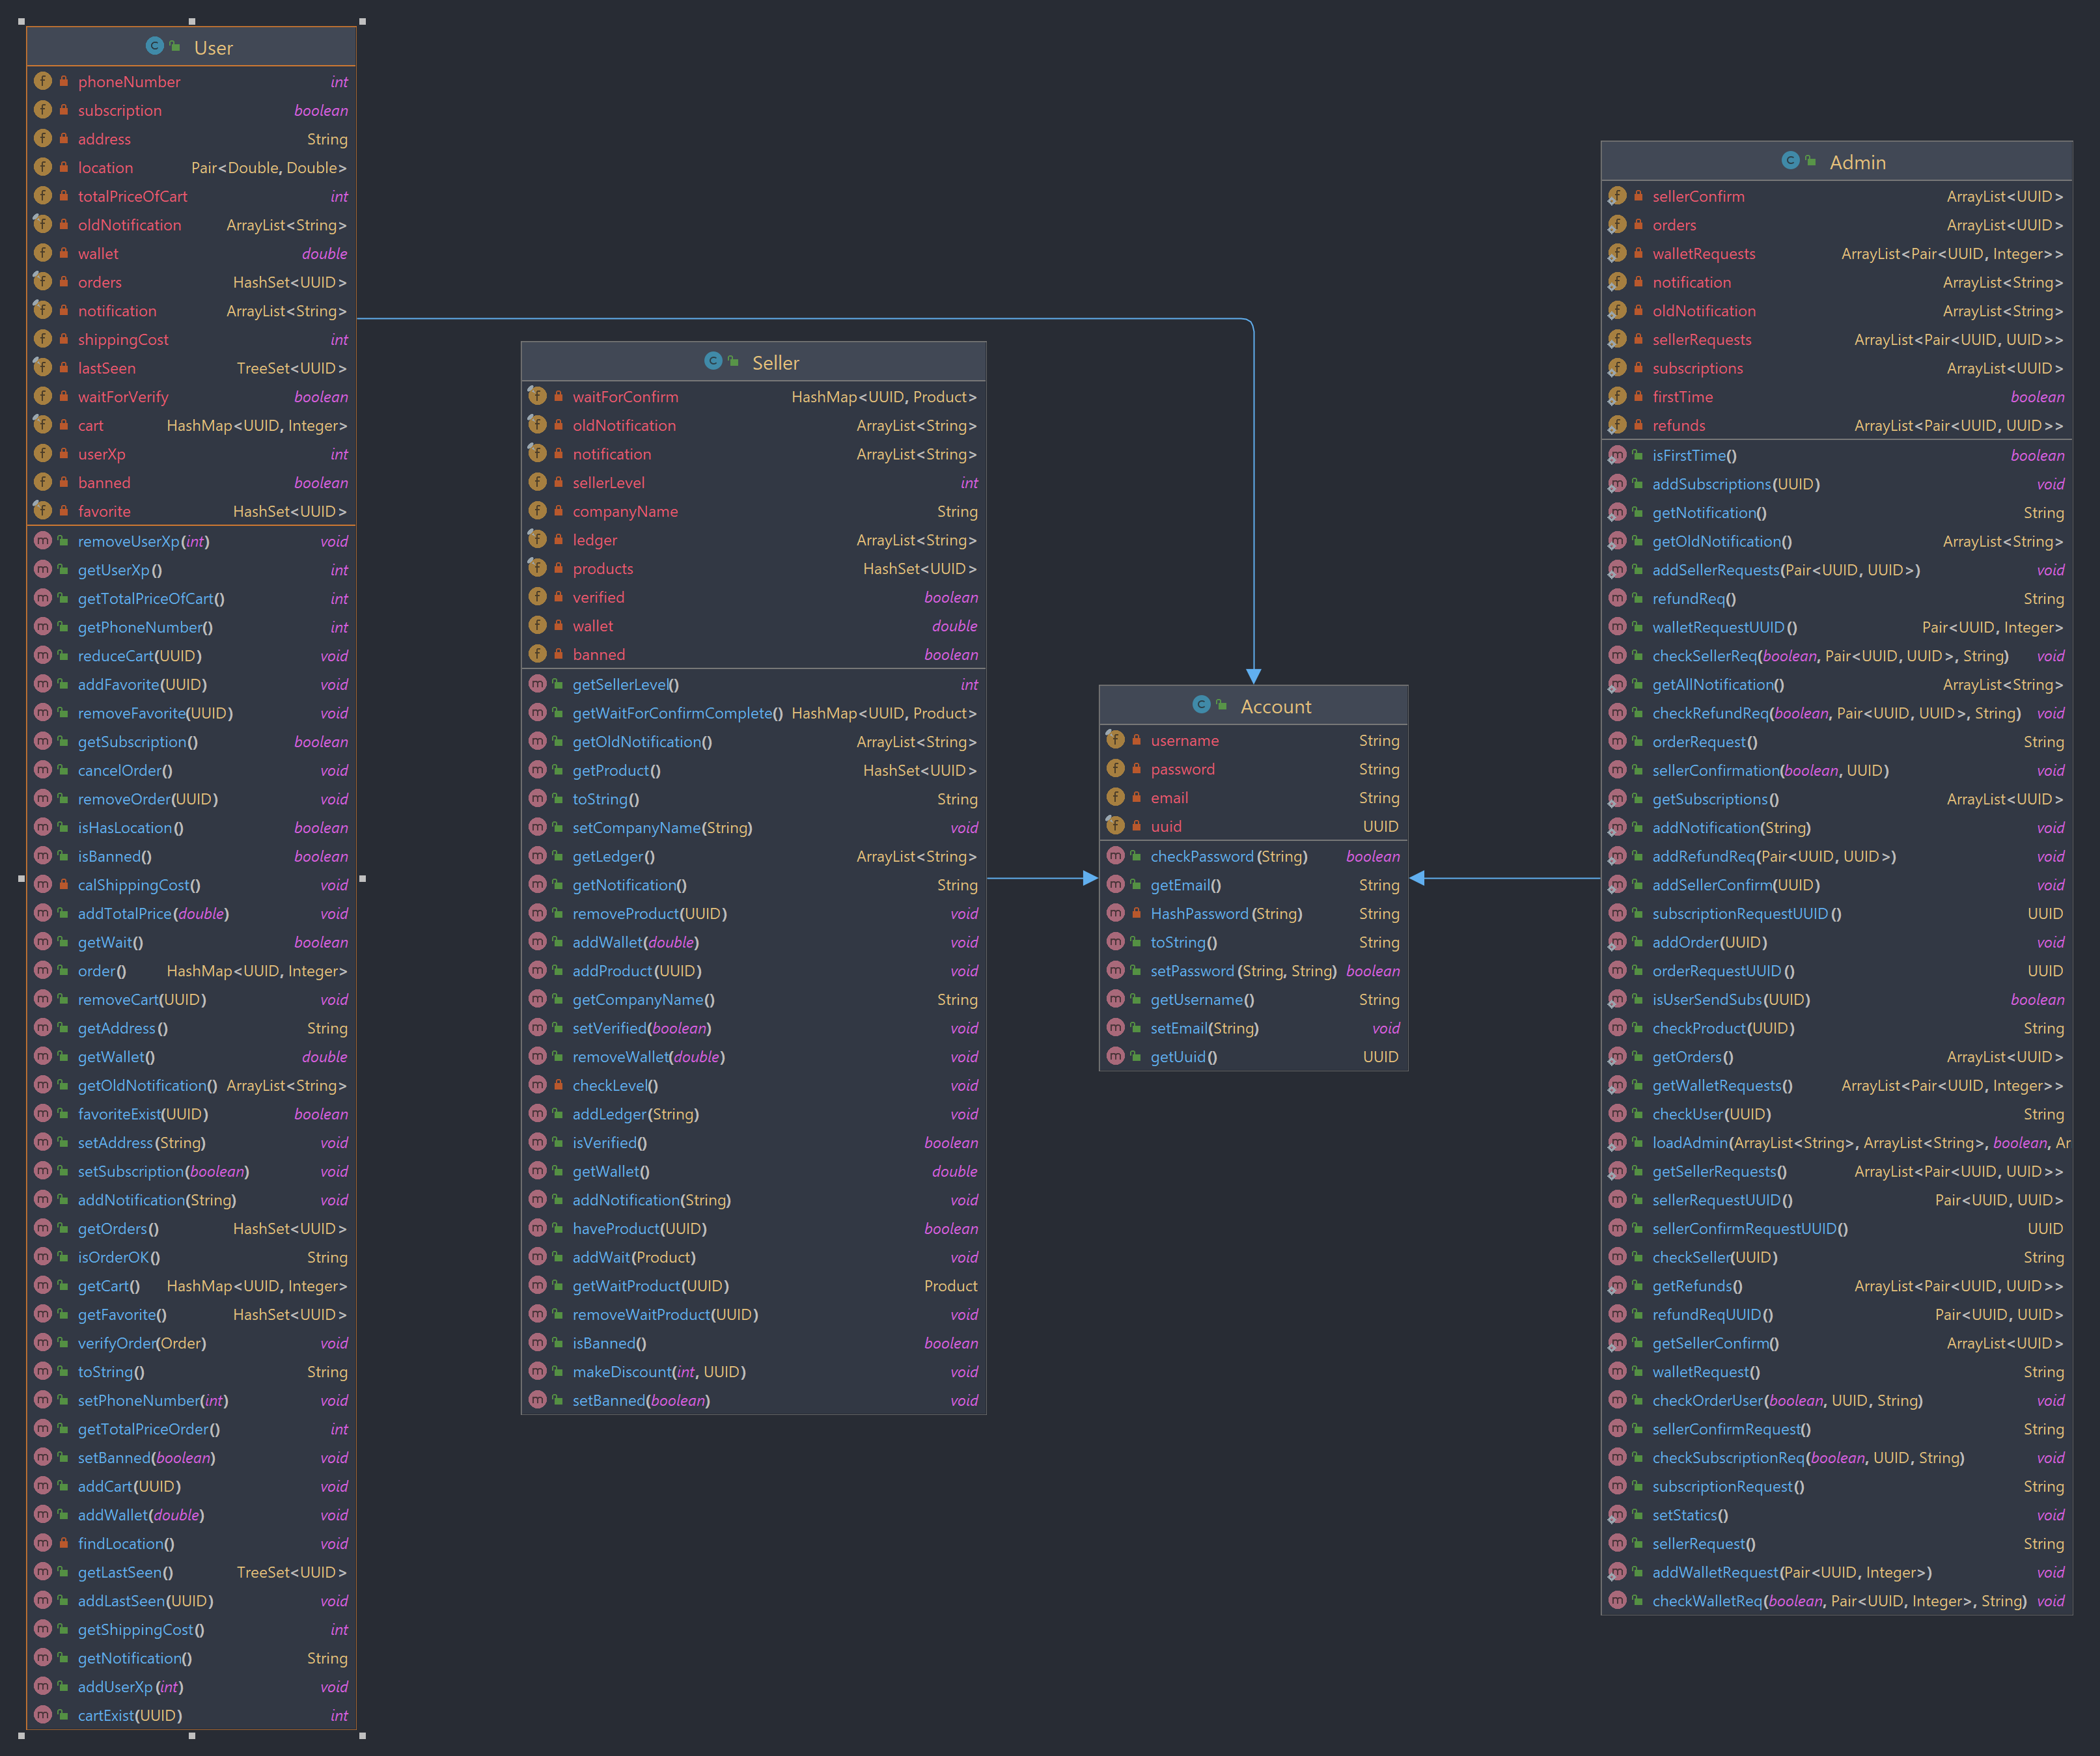Select the Admin class header

point(1857,162)
